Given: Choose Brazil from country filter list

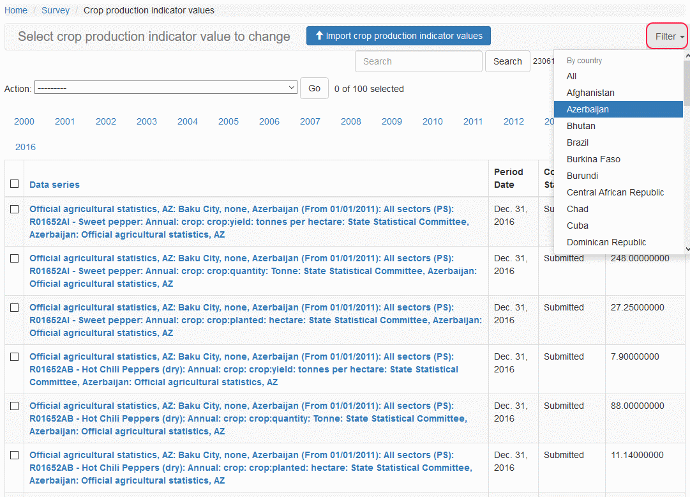Looking at the screenshot, I should pyautogui.click(x=578, y=142).
